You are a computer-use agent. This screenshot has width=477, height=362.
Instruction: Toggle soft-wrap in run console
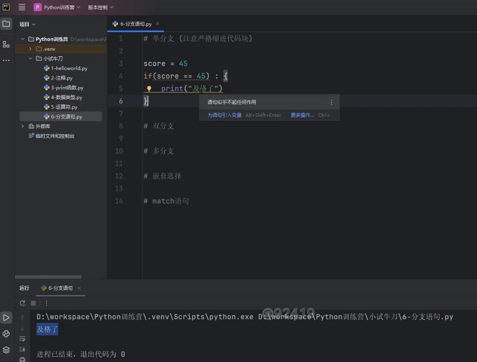[22, 339]
